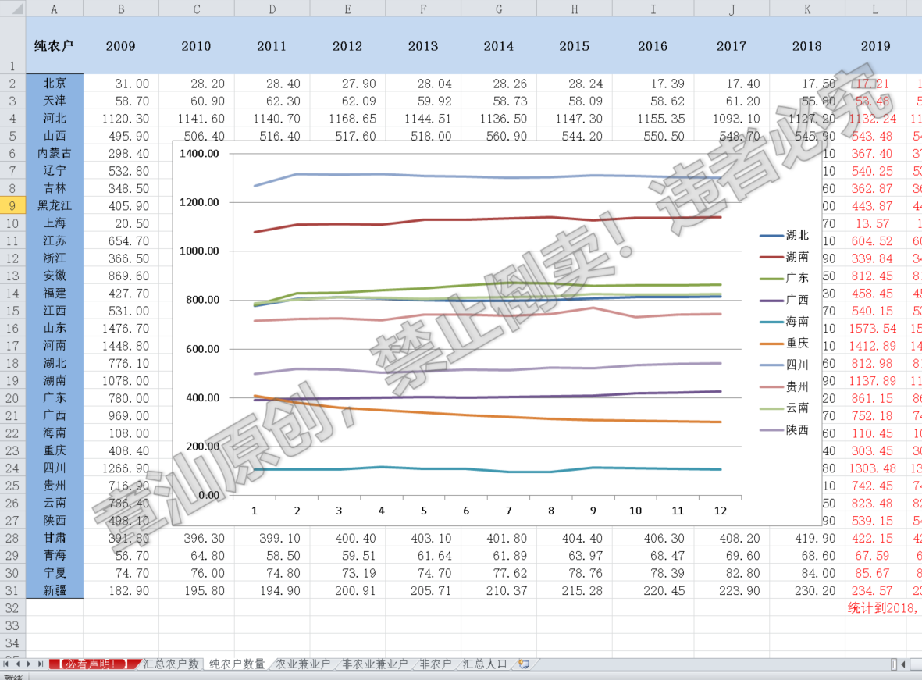The width and height of the screenshot is (922, 680).
Task: Select the 内蒙古 row label cell
Action: click(x=54, y=154)
